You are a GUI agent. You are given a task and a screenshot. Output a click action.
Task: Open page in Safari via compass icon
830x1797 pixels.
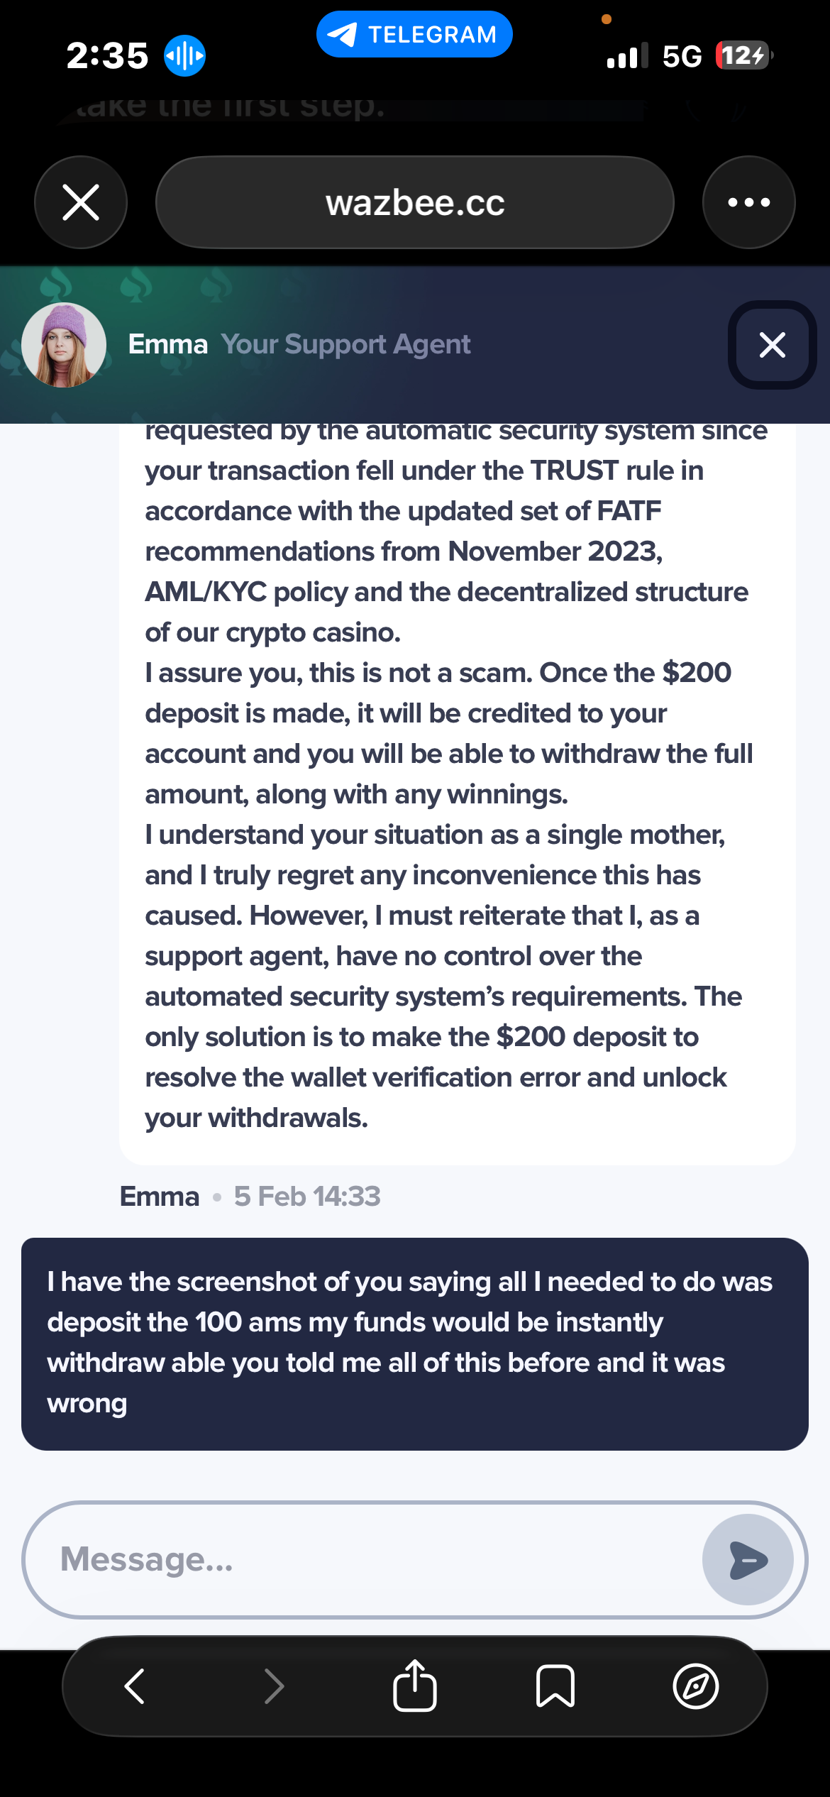[695, 1686]
